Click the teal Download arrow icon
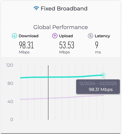Viewport: 122px width, 134px height. point(14,36)
